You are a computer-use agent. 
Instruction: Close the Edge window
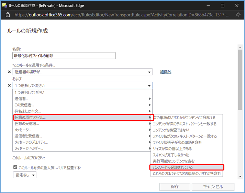[237, 5]
